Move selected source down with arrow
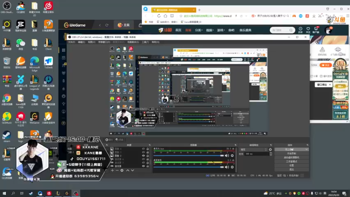Viewport: 350px width, 197px height. point(133,170)
